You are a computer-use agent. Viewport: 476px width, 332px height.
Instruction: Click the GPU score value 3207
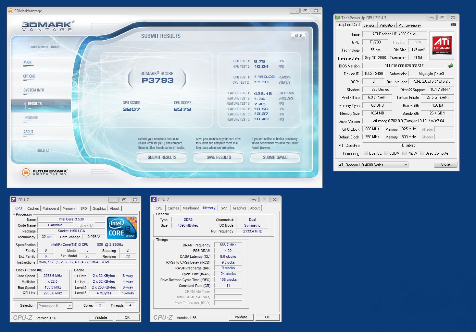[131, 109]
